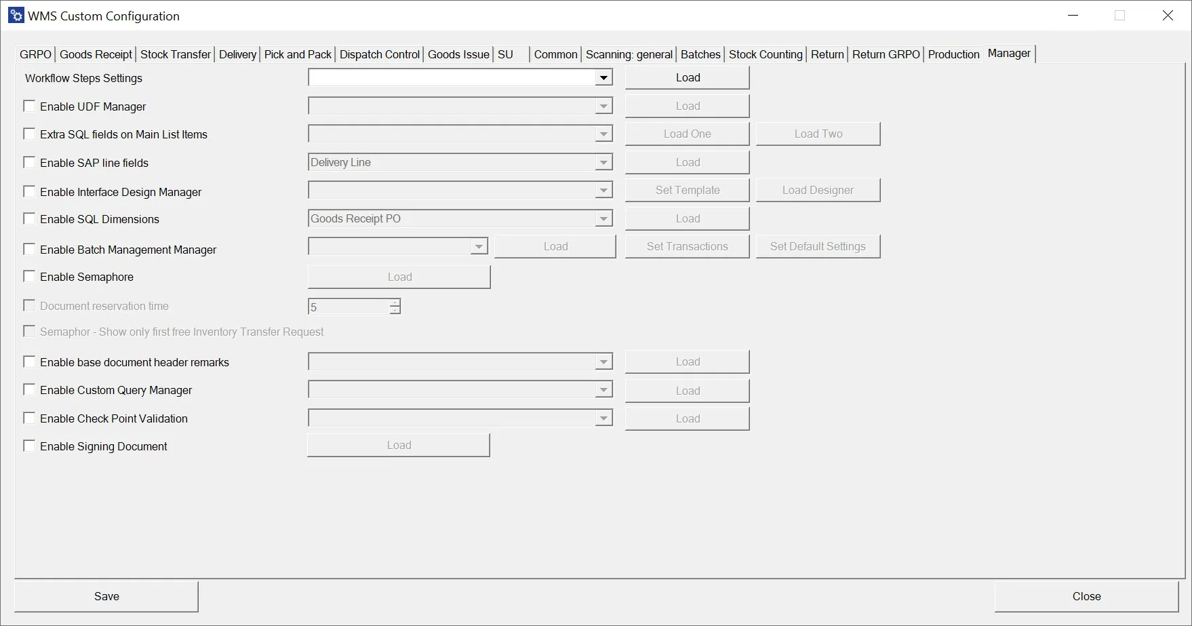Open the Pick and Pack tab

point(298,54)
